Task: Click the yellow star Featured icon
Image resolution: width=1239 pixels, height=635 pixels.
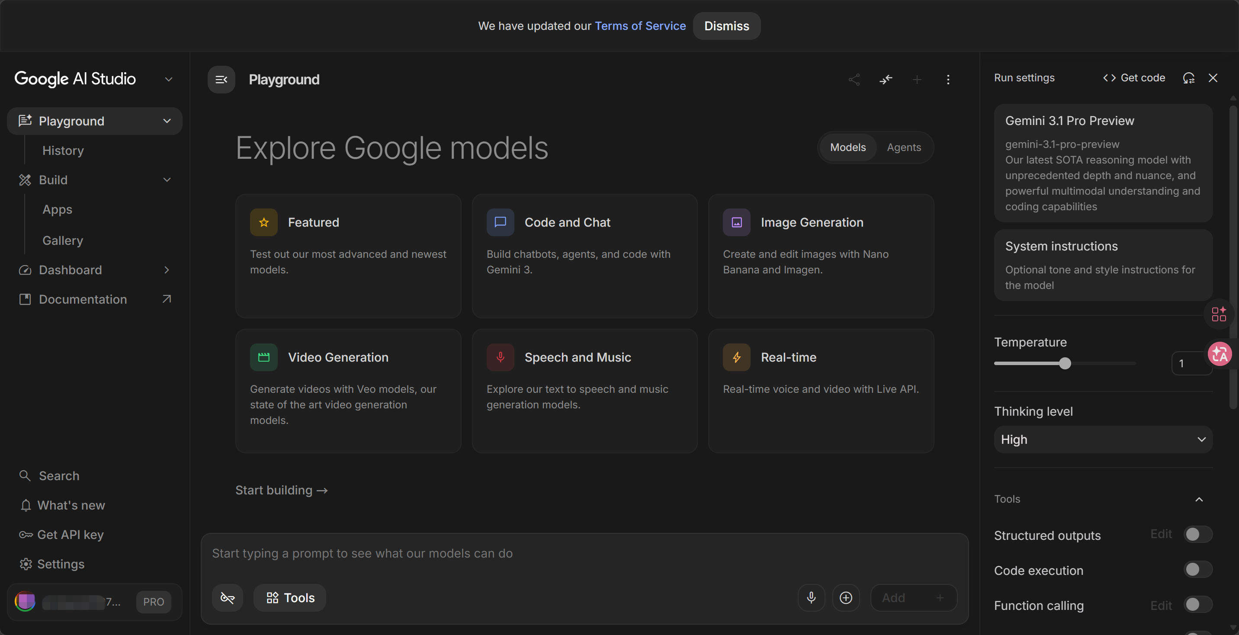Action: [x=263, y=222]
